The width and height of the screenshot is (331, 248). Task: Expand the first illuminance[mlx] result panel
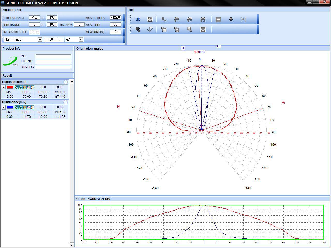tap(65, 82)
